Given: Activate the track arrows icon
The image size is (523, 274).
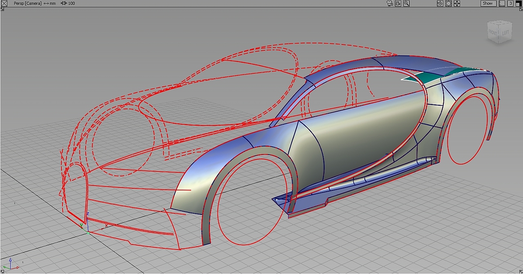Looking at the screenshot, I should tap(457, 3).
